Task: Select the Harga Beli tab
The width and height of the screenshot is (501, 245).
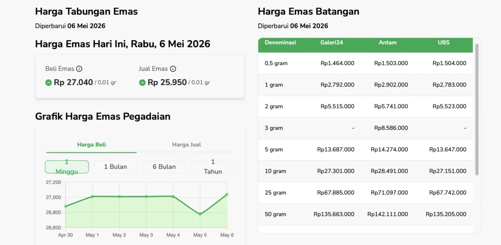Action: tap(91, 145)
